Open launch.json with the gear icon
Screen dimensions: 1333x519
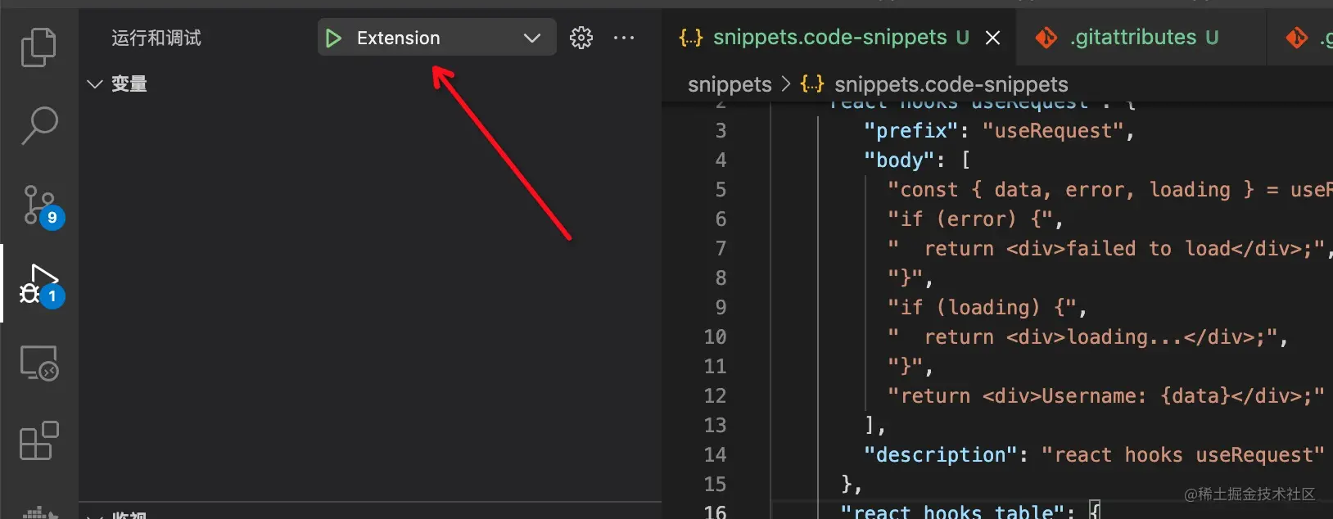tap(581, 38)
